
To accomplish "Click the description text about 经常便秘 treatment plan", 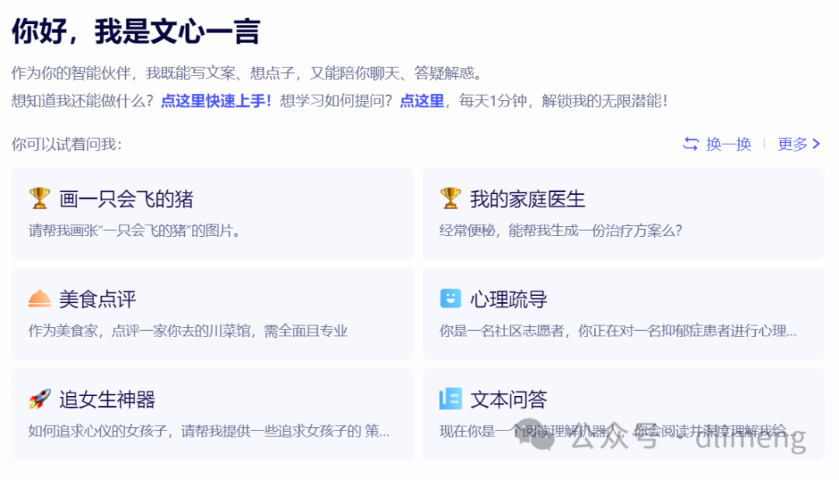I will point(561,231).
